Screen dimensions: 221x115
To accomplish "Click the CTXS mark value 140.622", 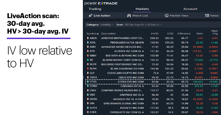I will click(x=198, y=82).
